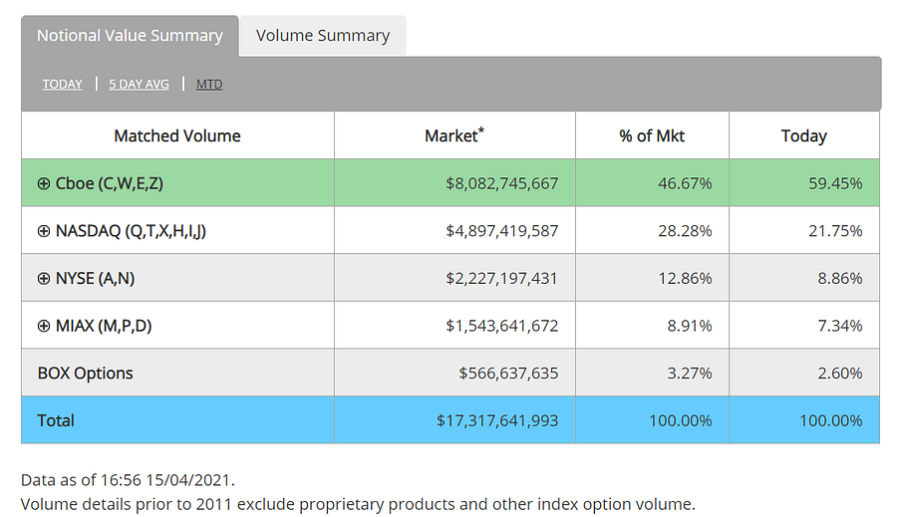Click MIAX Today value 7.34%
Image resolution: width=897 pixels, height=517 pixels.
(840, 326)
